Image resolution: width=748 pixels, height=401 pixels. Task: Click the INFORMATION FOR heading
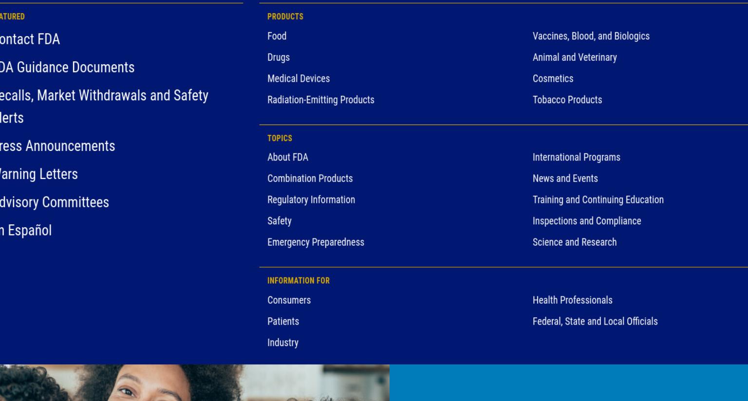coord(299,281)
